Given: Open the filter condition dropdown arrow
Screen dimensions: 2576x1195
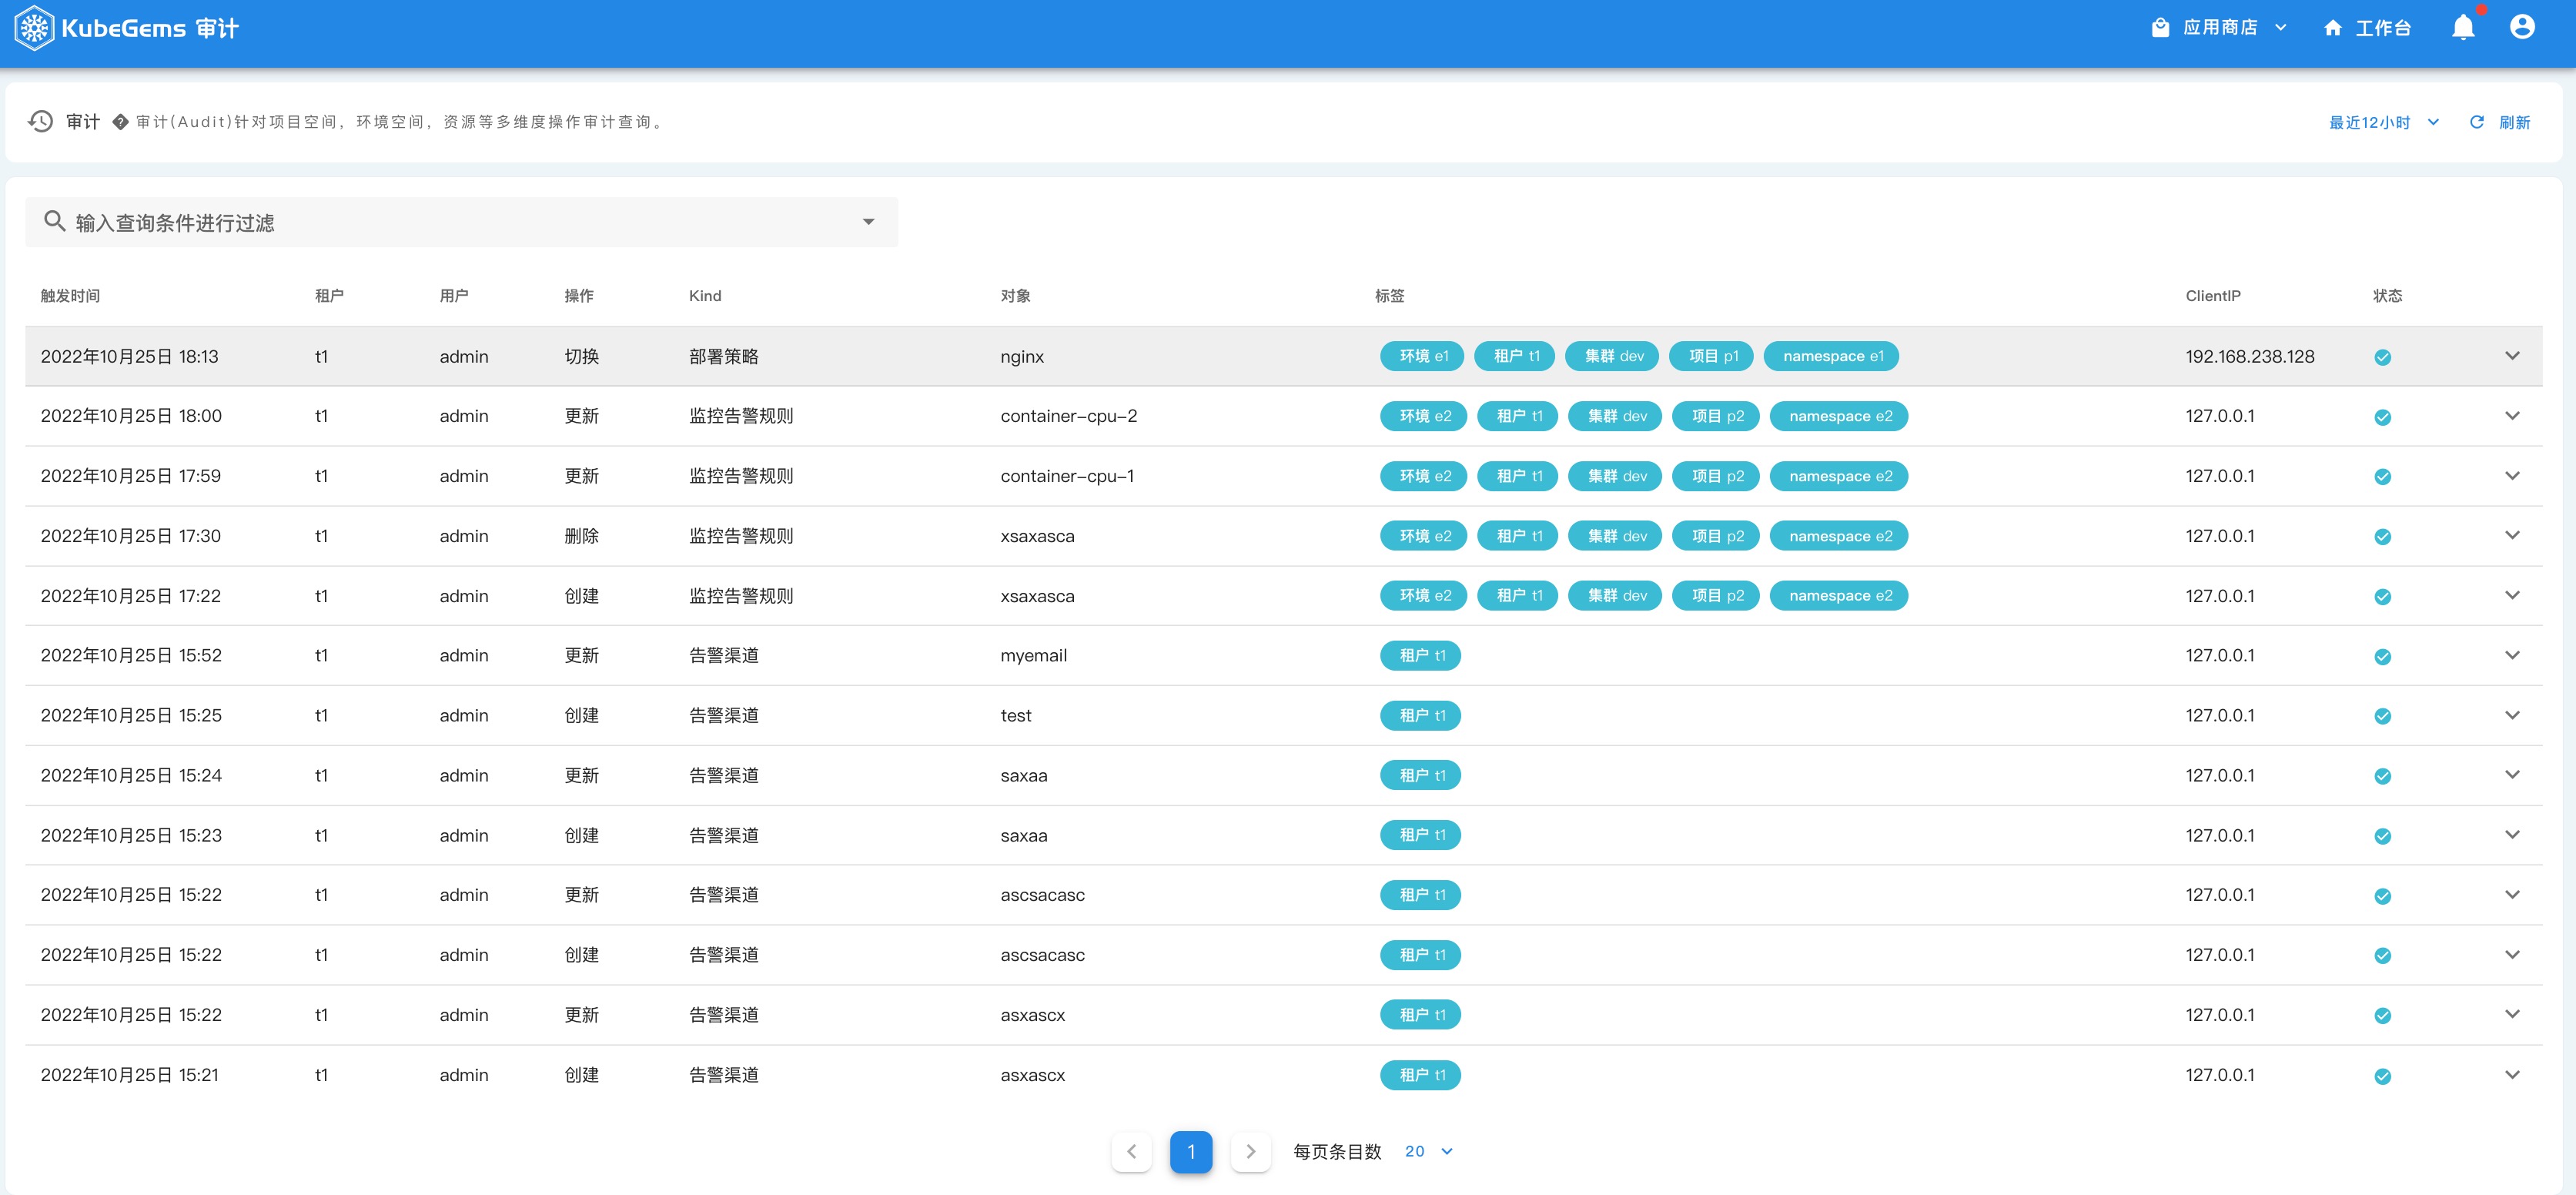Looking at the screenshot, I should point(868,222).
